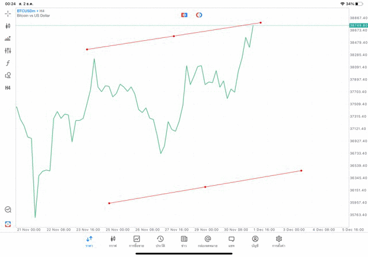Open the bar chart settings icon
The height and width of the screenshot is (257, 368).
click(8, 39)
